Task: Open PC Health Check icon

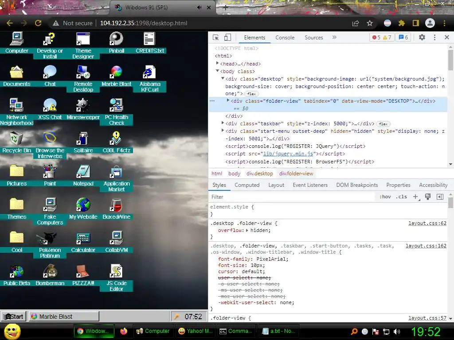Action: pyautogui.click(x=117, y=112)
